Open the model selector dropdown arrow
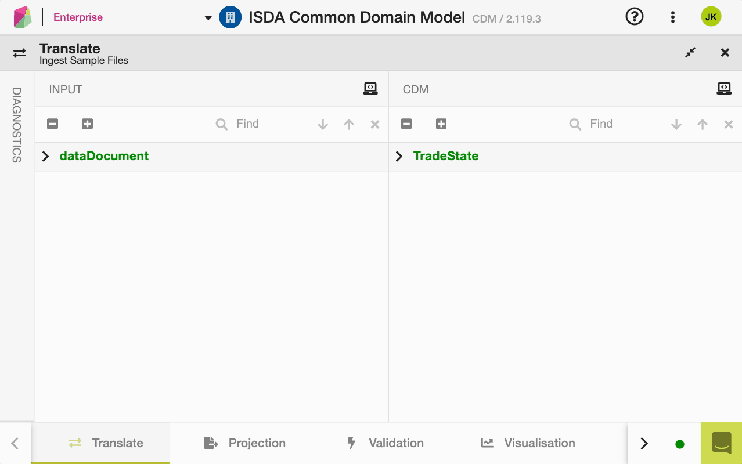 point(208,18)
